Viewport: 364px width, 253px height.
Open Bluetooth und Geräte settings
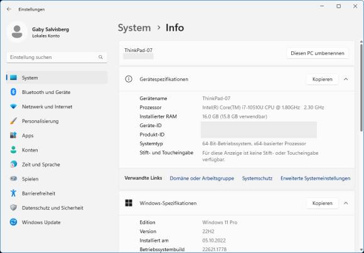pos(57,92)
